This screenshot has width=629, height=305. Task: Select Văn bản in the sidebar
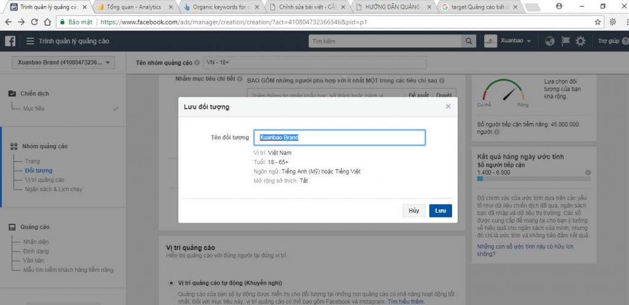pyautogui.click(x=33, y=261)
